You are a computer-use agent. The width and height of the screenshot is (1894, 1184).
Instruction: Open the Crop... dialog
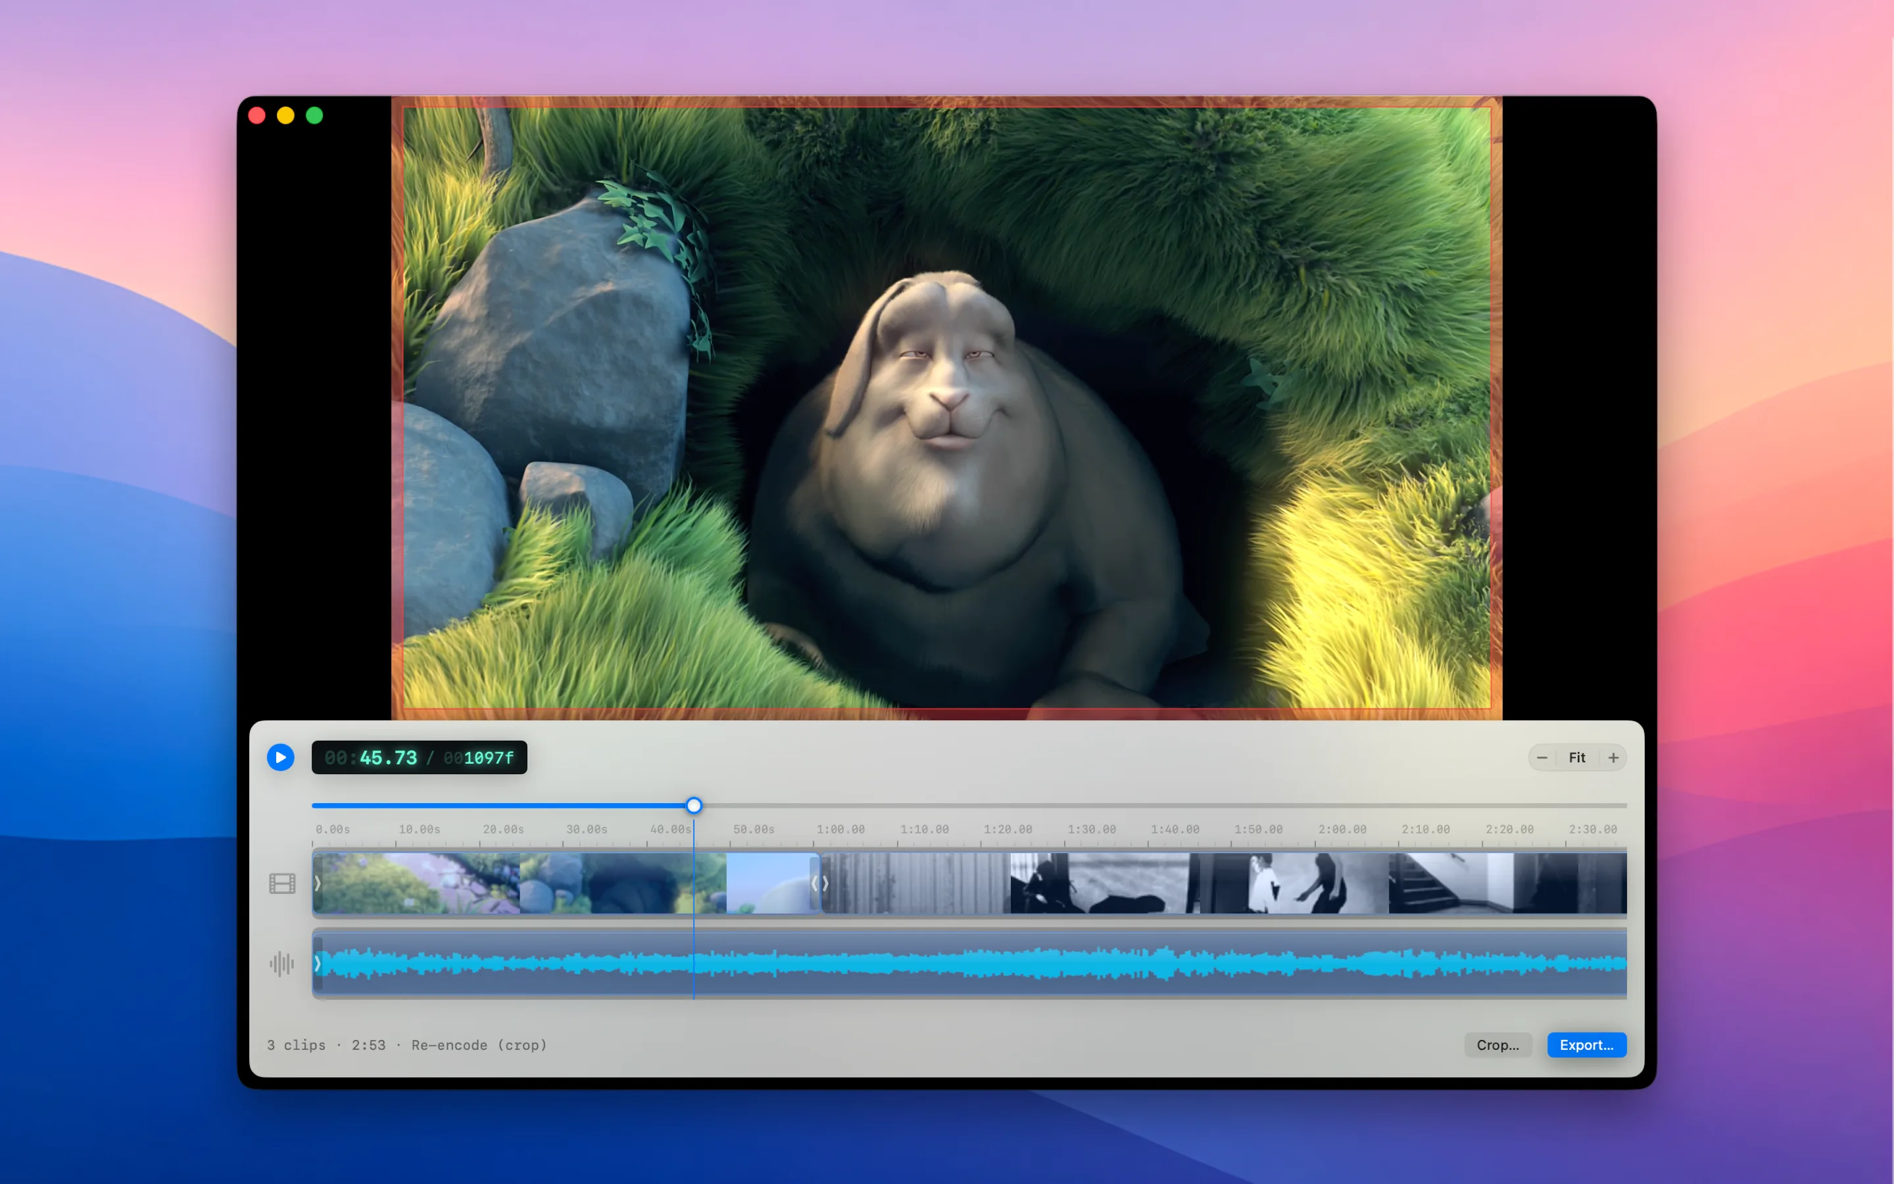(1497, 1045)
